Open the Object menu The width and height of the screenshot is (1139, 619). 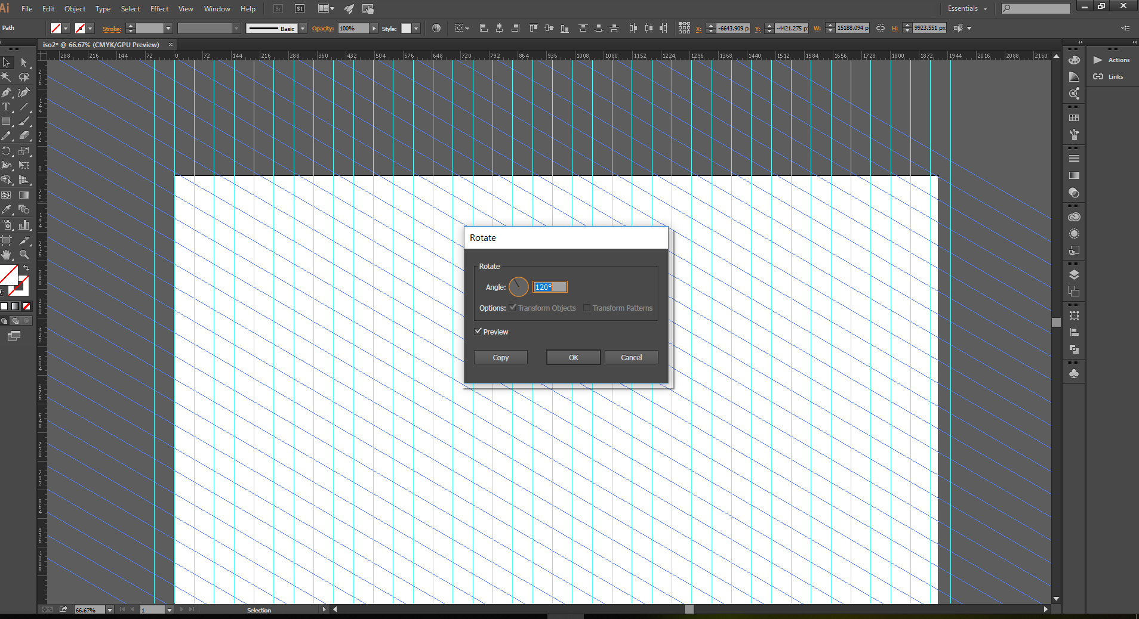click(75, 9)
